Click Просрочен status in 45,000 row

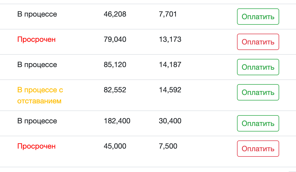pyautogui.click(x=36, y=146)
